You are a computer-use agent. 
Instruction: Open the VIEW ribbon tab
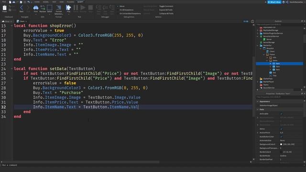[62, 2]
